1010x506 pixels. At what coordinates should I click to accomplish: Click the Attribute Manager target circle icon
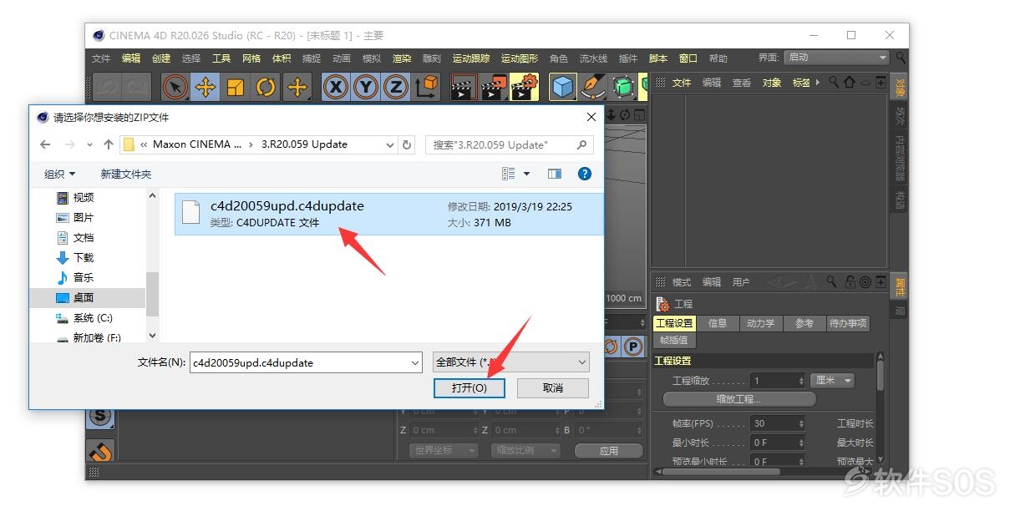865,282
